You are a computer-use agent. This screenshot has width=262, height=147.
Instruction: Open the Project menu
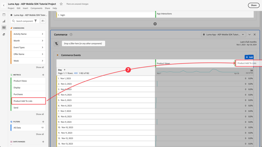click(11, 8)
